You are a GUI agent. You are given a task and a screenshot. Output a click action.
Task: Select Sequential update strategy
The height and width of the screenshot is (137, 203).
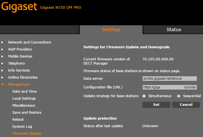pyautogui.click(x=179, y=96)
